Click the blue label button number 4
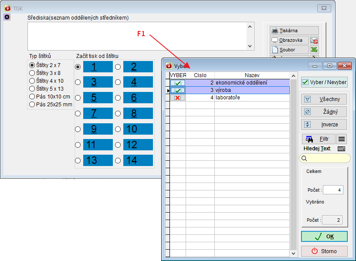This screenshot has width=356, height=261. (138, 82)
